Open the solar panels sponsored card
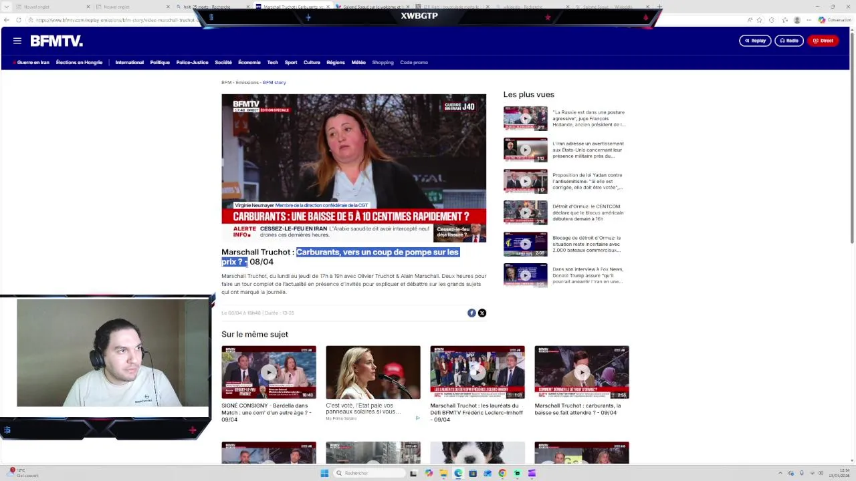The height and width of the screenshot is (481, 856). pos(373,383)
